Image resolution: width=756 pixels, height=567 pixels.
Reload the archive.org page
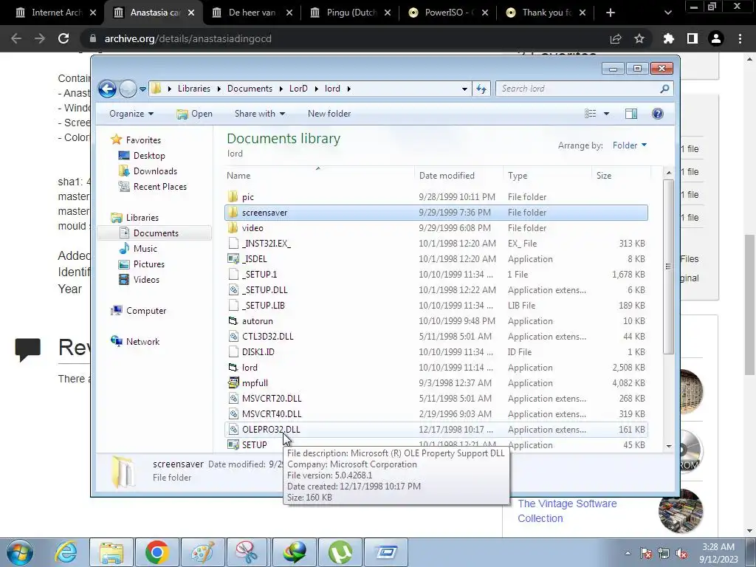(x=63, y=38)
